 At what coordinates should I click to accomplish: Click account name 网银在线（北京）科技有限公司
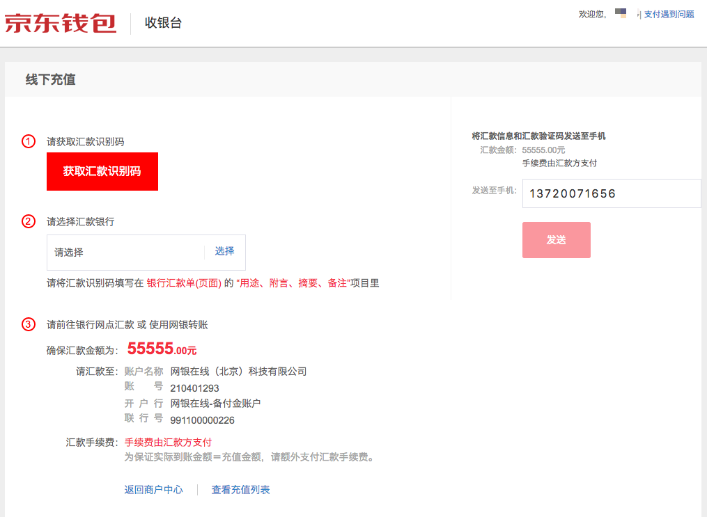tap(238, 372)
